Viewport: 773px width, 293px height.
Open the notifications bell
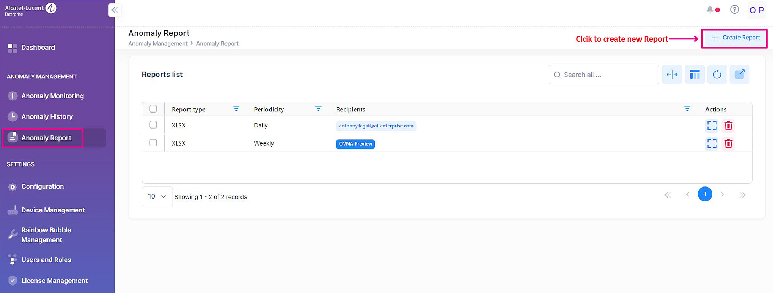tap(710, 10)
